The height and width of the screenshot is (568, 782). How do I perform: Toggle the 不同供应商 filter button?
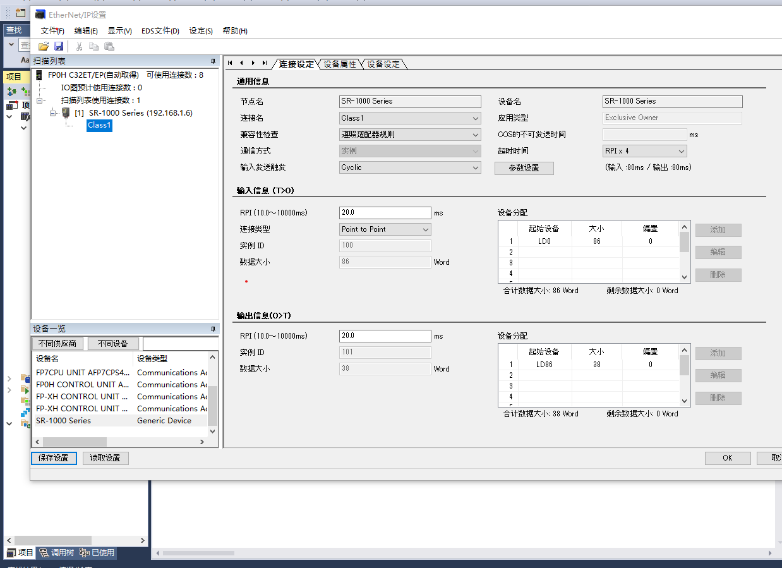pyautogui.click(x=57, y=344)
